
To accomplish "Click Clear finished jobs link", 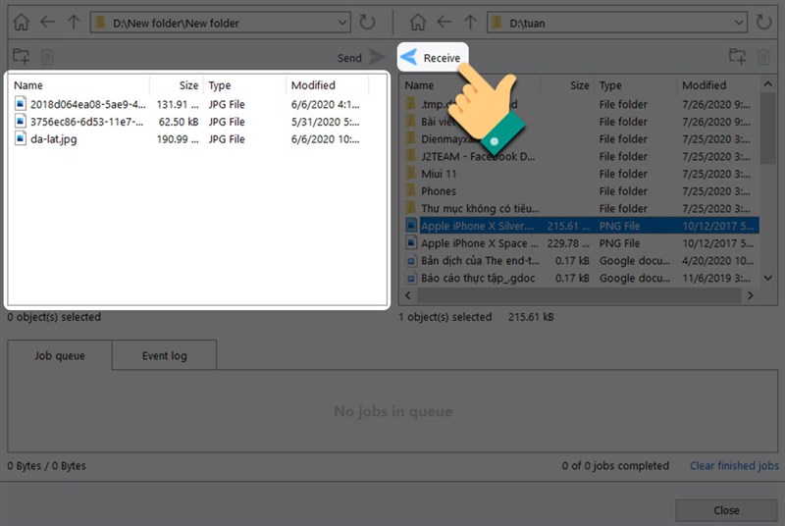I will pyautogui.click(x=734, y=465).
